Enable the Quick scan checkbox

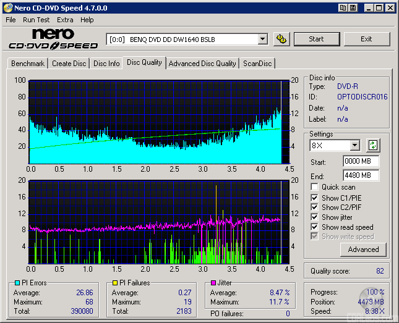[315, 187]
